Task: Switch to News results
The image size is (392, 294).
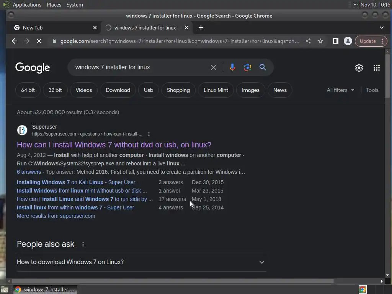Action: click(280, 90)
